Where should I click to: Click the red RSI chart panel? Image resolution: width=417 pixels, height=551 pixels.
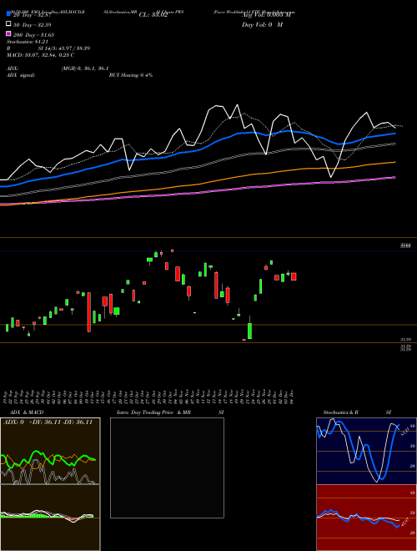pyautogui.click(x=366, y=518)
